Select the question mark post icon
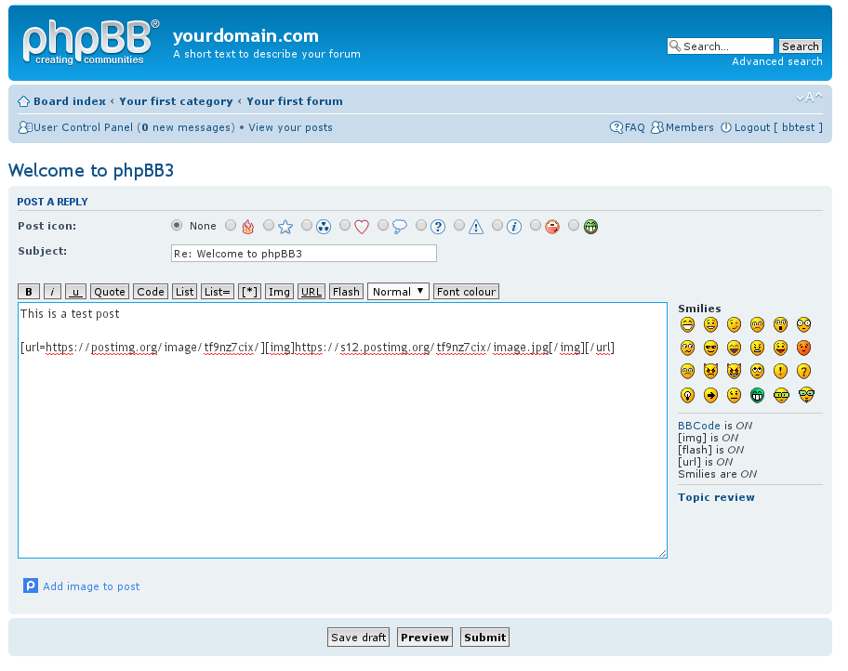This screenshot has width=848, height=671. tap(421, 226)
